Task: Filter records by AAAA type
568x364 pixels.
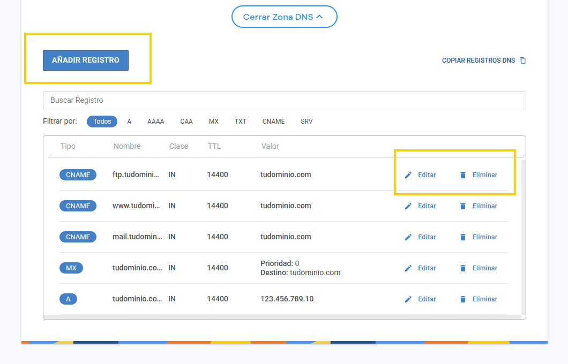Action: (x=156, y=122)
